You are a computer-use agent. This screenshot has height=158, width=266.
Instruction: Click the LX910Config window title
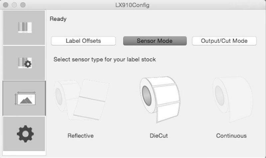(x=132, y=5)
